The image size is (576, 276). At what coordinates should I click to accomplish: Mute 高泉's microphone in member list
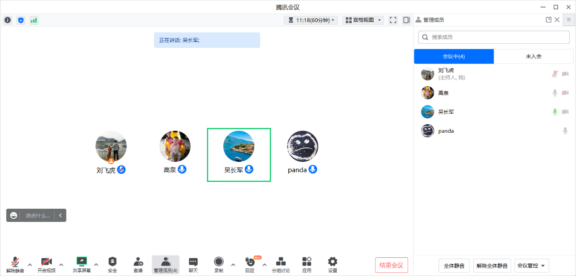point(555,93)
